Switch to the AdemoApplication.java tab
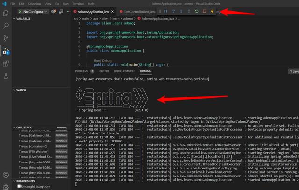This screenshot has width=299, height=190. 93,12
